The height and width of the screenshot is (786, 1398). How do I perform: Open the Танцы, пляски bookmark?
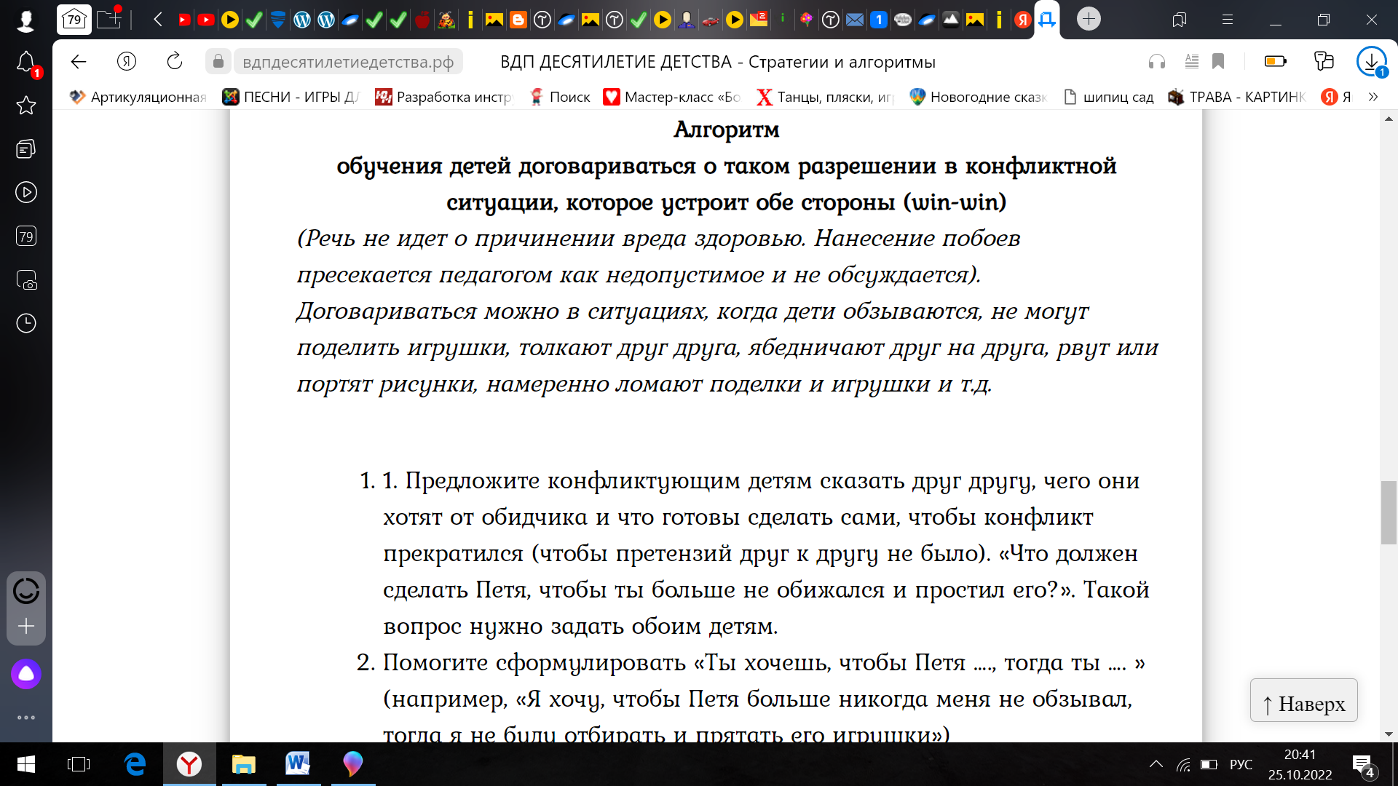point(825,97)
